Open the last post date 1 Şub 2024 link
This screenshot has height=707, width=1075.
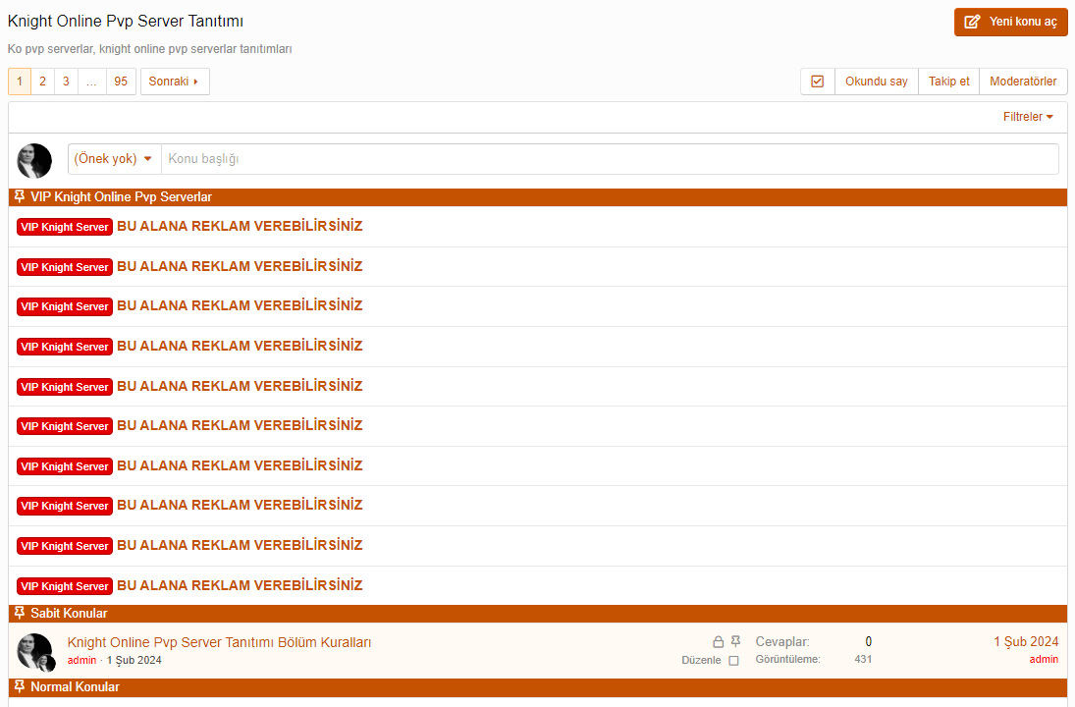tap(1026, 642)
